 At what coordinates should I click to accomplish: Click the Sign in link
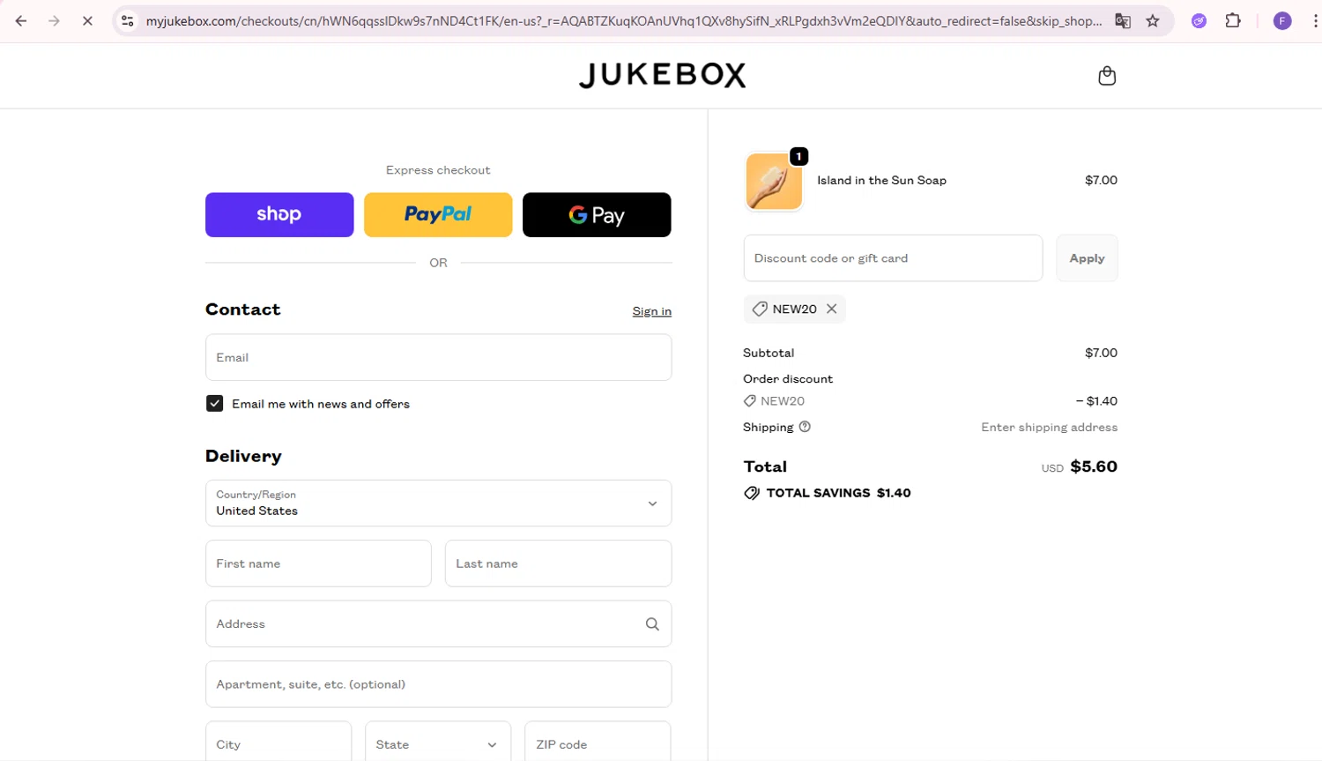[x=651, y=311]
